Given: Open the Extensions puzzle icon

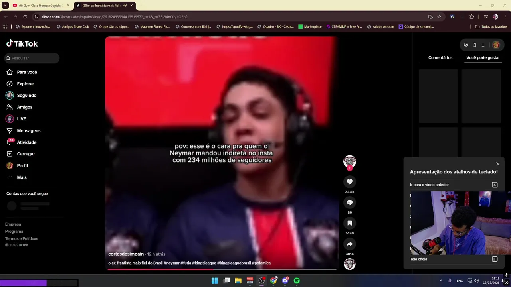Looking at the screenshot, I should [x=472, y=17].
